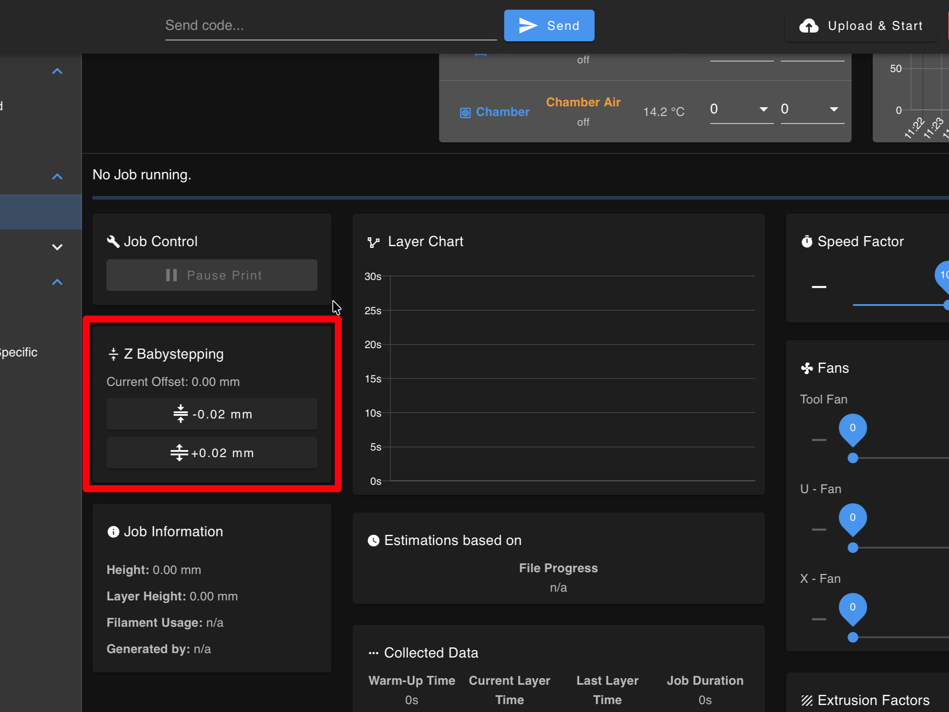Open the Specific sidebar menu item
949x712 pixels.
[18, 352]
